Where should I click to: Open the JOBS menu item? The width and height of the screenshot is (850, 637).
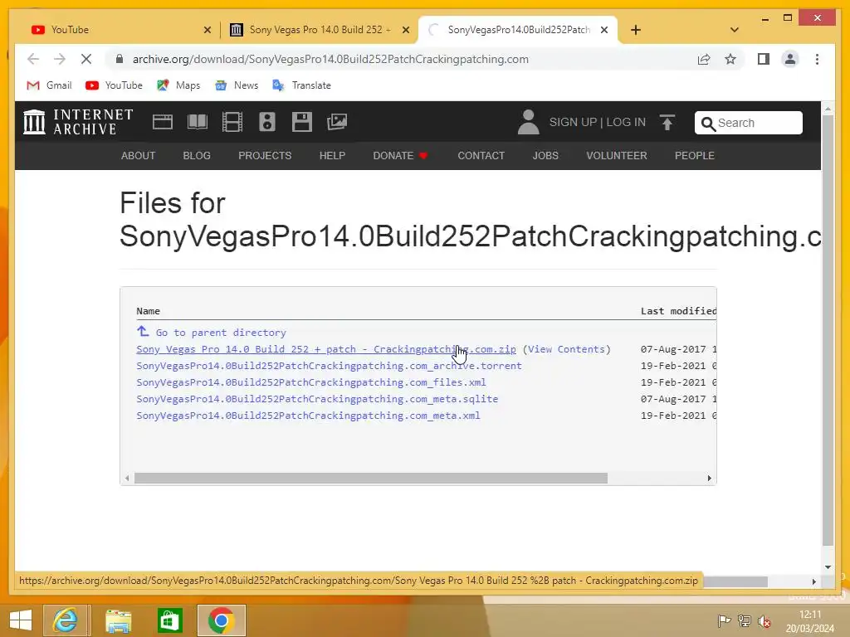pyautogui.click(x=545, y=155)
